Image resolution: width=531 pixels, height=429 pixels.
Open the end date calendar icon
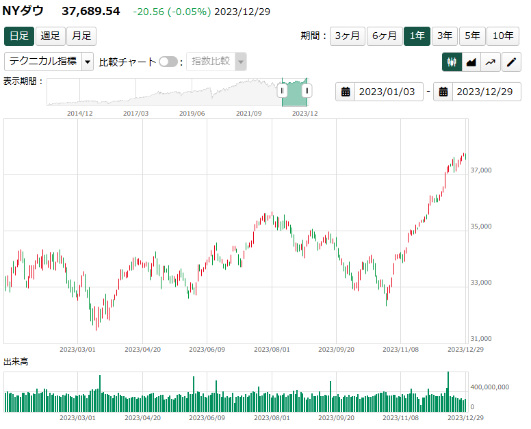point(443,92)
